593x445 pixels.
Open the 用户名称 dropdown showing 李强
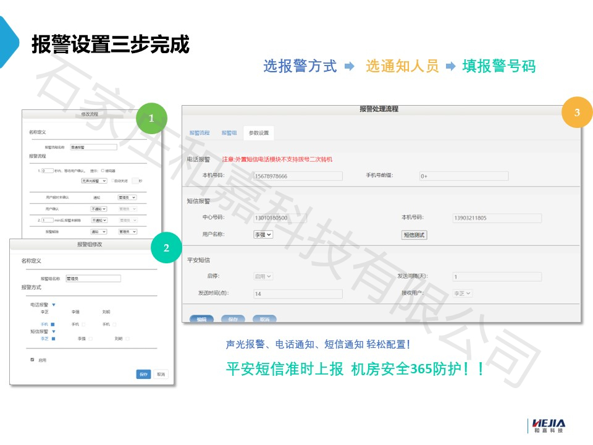[x=263, y=235]
